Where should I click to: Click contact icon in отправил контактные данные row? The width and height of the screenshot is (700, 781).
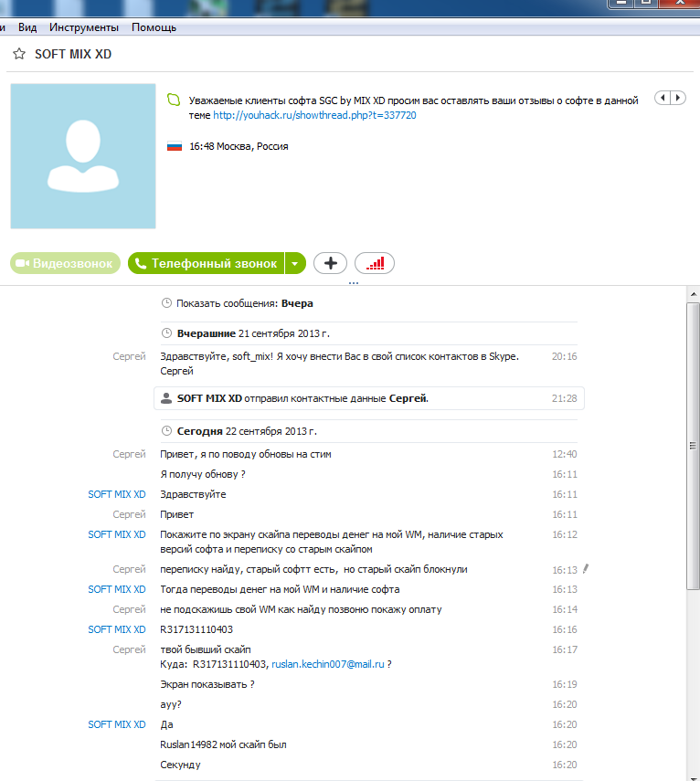[x=166, y=398]
